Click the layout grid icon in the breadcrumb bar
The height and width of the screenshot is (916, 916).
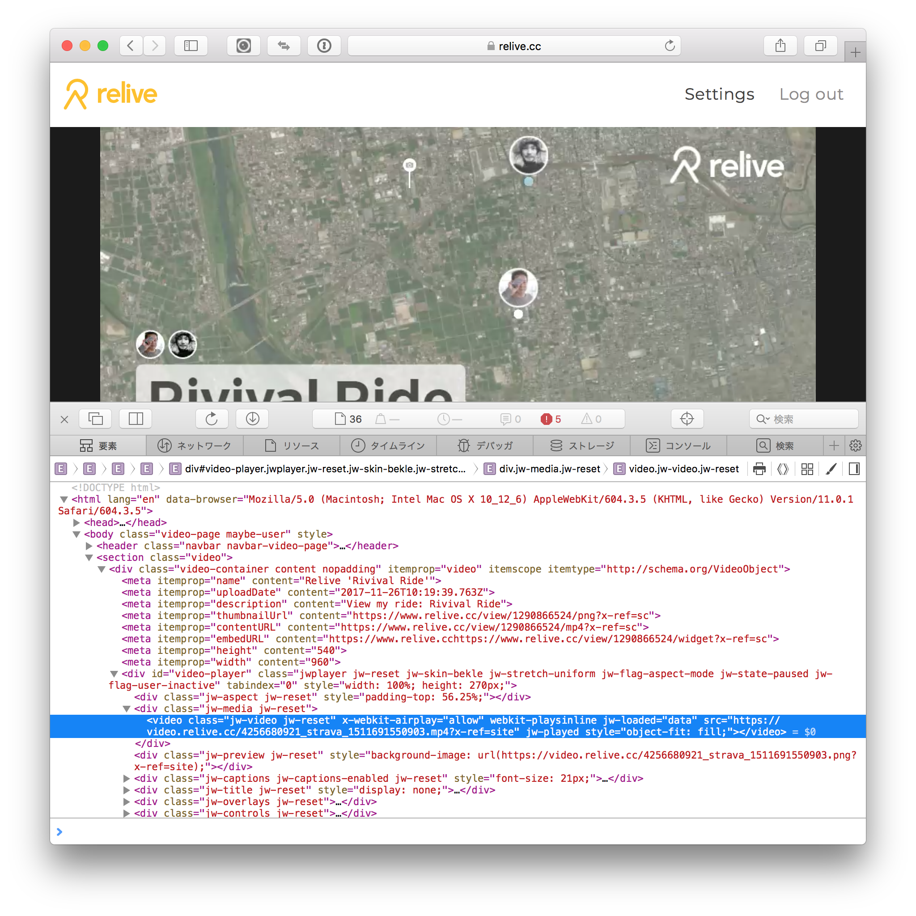tap(807, 469)
